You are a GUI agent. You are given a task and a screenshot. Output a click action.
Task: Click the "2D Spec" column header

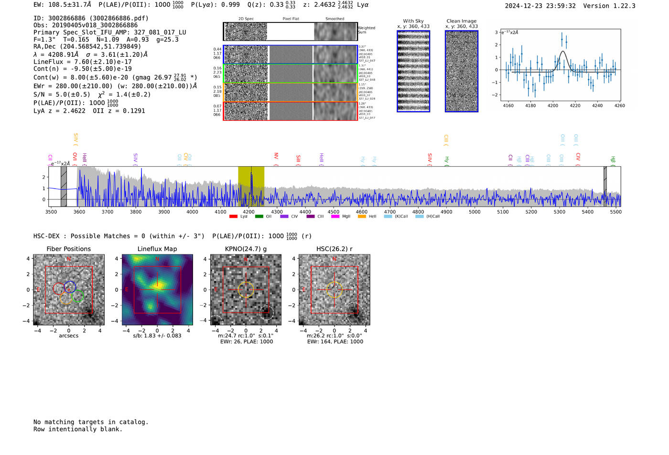246,19
